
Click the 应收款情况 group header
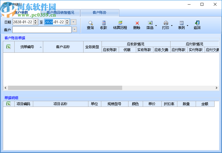tap(136, 44)
